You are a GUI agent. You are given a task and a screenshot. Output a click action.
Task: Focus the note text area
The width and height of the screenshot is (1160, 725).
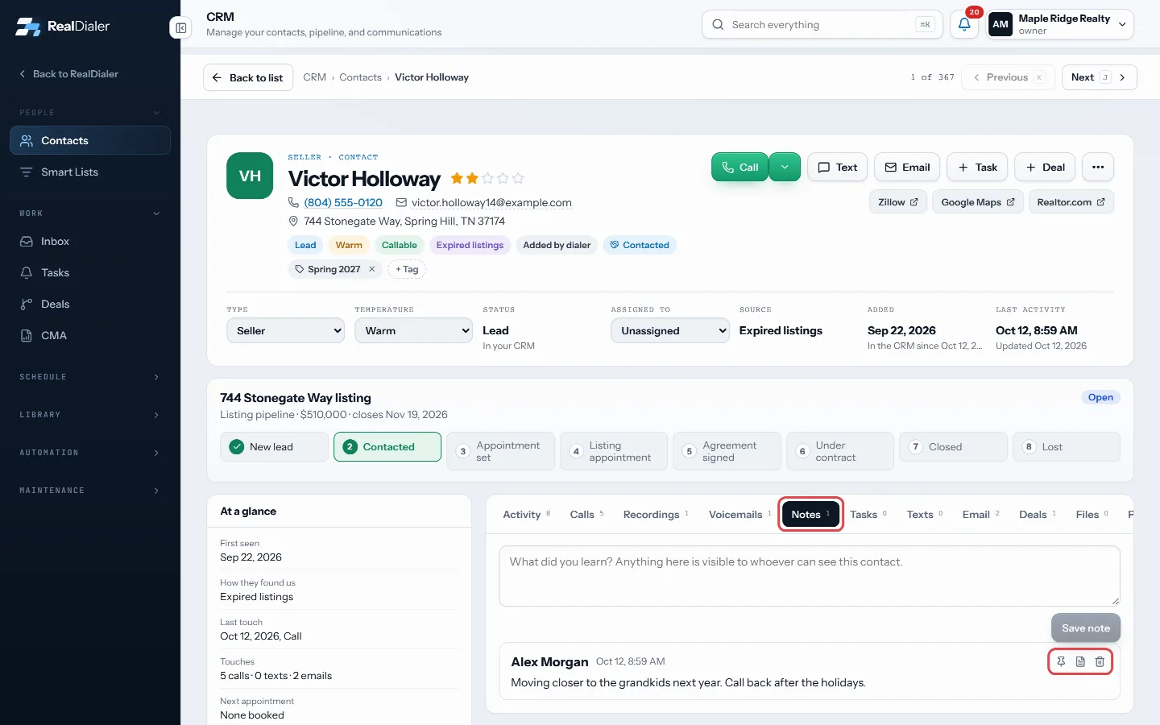coord(810,576)
